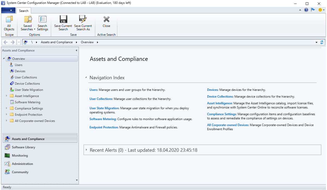This screenshot has width=327, height=190.
Task: Open breadcrumb arrow after Overview
Action: tap(98, 42)
